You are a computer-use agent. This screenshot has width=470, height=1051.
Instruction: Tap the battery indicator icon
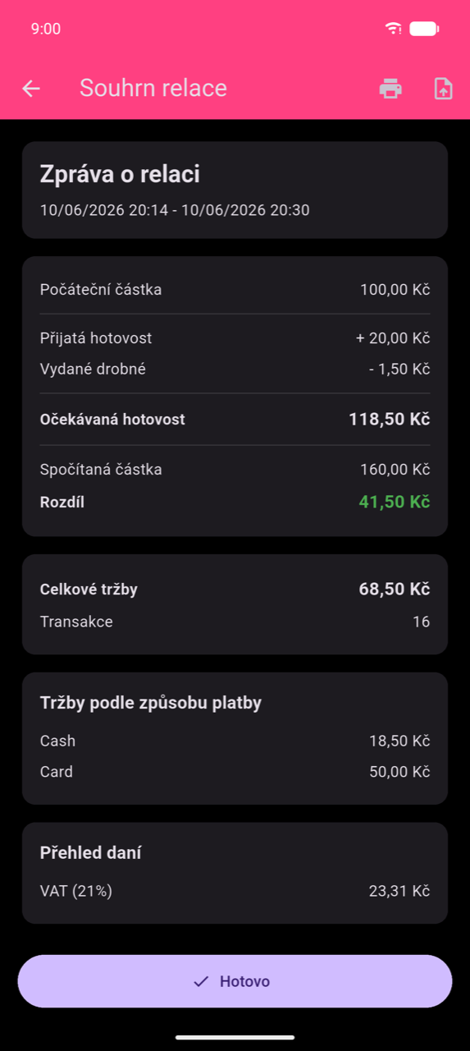424,29
